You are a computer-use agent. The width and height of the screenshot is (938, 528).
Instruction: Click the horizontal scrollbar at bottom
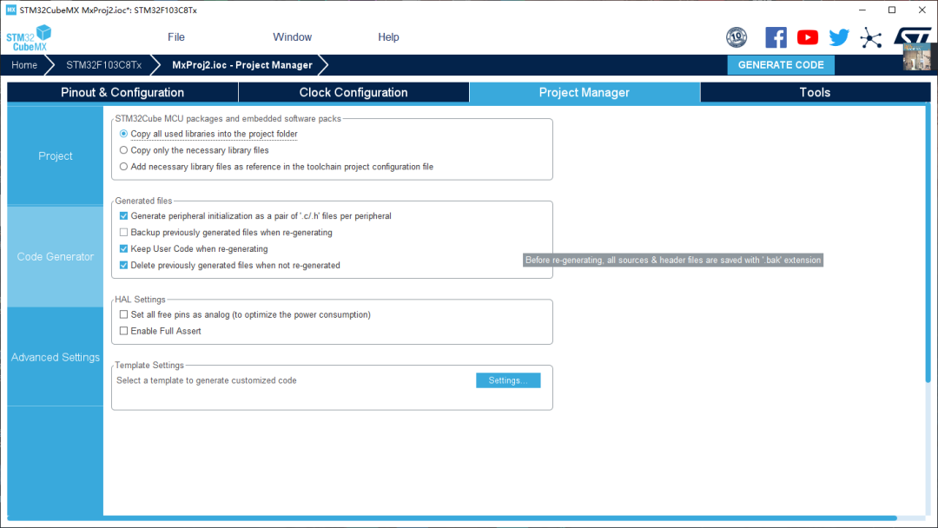coord(452,518)
